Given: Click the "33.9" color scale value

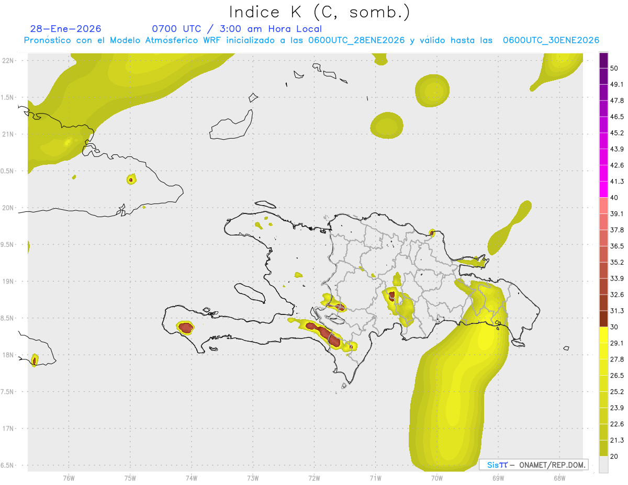Looking at the screenshot, I should click(x=617, y=278).
